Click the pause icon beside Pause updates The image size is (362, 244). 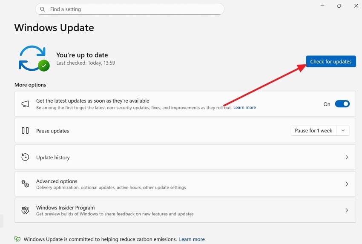(x=25, y=131)
